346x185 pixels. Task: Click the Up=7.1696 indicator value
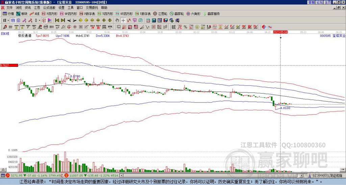tap(63, 35)
